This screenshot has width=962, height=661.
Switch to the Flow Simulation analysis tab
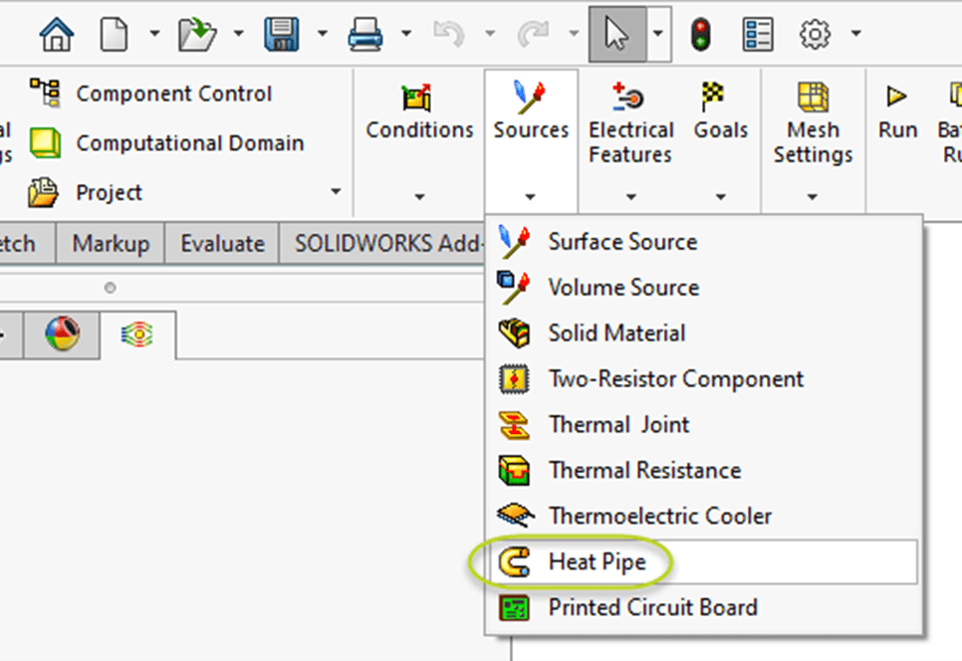138,335
